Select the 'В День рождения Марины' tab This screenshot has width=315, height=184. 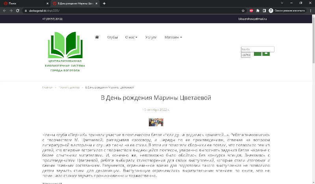click(75, 4)
